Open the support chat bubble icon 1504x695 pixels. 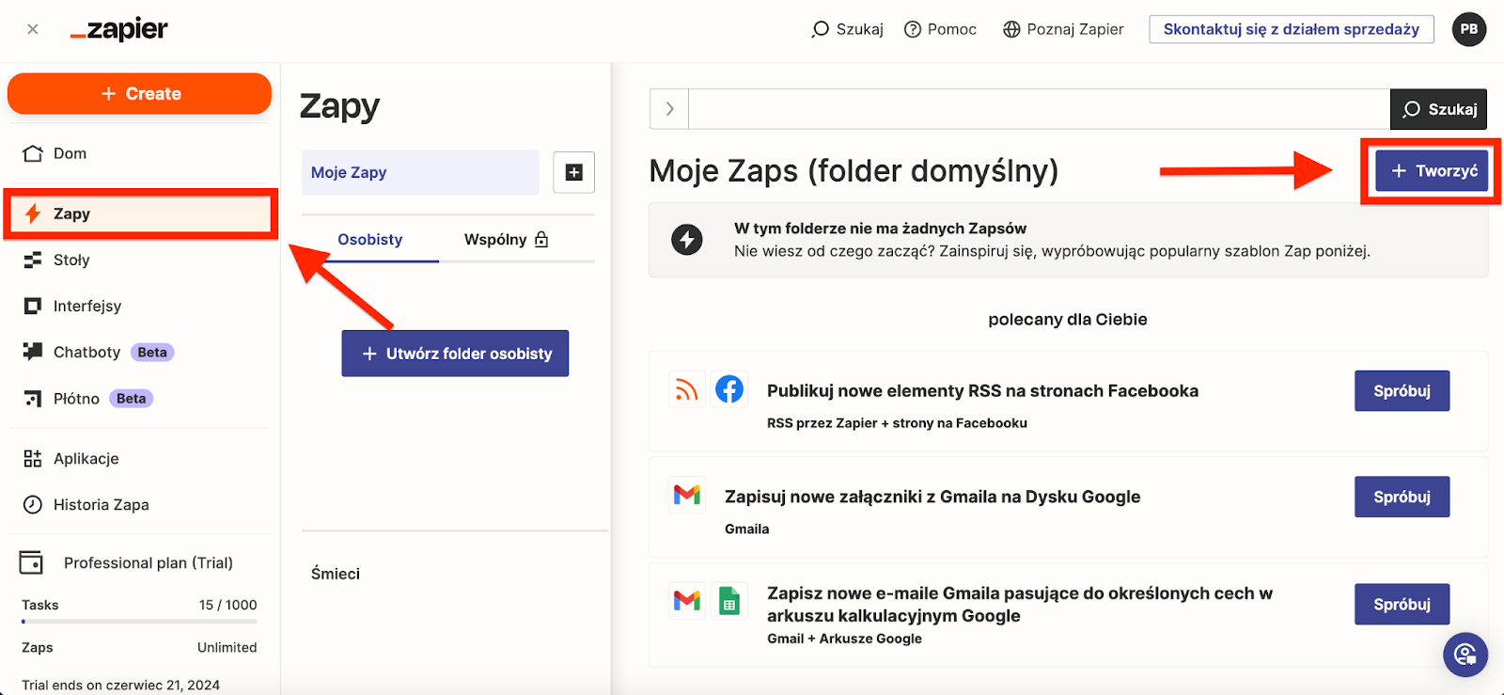(1465, 655)
